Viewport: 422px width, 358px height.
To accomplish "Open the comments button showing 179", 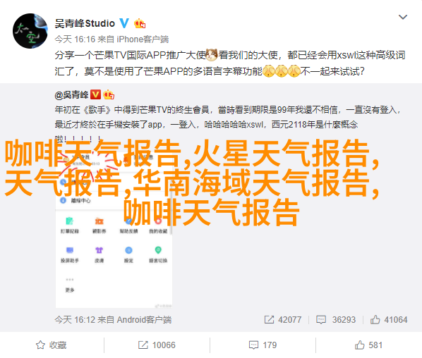I will (263, 345).
